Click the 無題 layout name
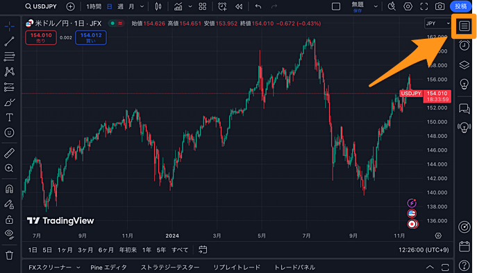The width and height of the screenshot is (477, 273). pyautogui.click(x=358, y=5)
